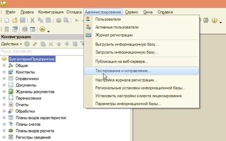The height and width of the screenshot is (141, 226).
Task: Select Регистры сведений tree item
Action: (33, 137)
